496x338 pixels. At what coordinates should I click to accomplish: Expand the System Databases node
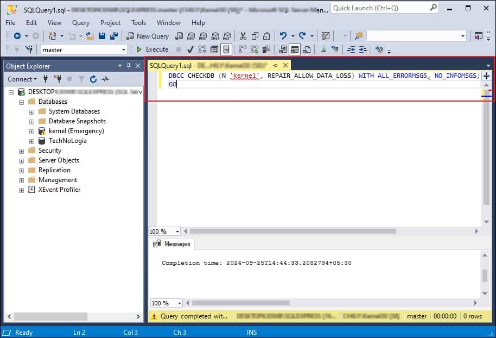(31, 112)
